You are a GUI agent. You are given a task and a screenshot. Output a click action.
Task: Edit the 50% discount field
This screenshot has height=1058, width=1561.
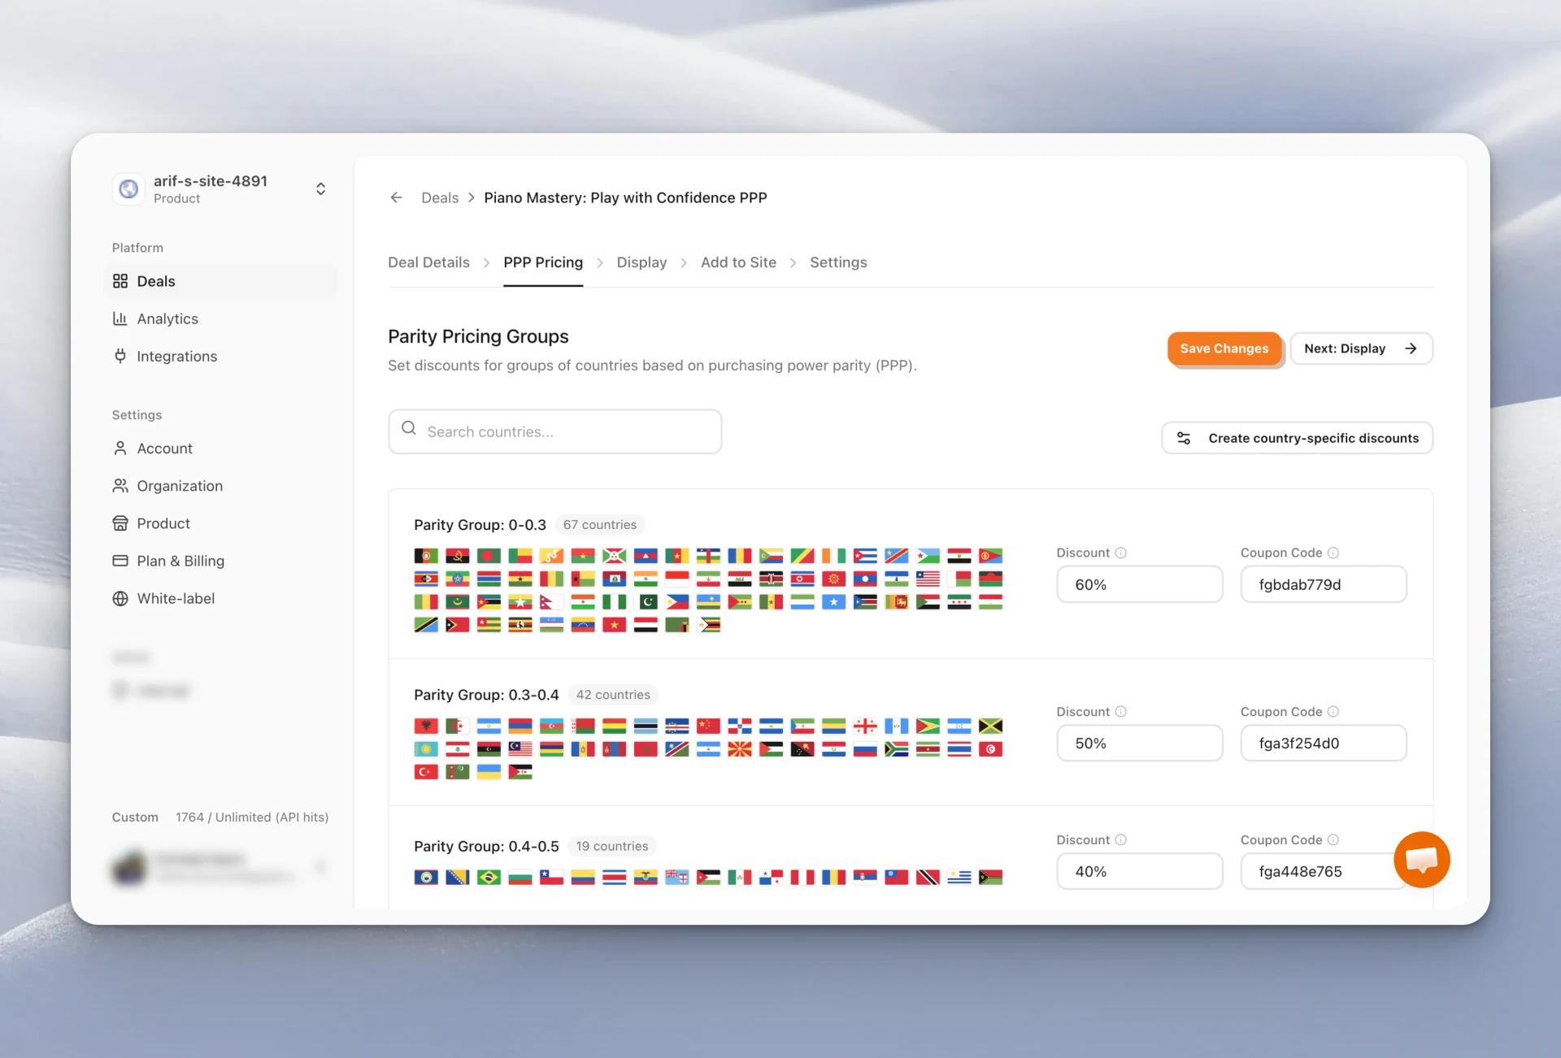tap(1140, 743)
